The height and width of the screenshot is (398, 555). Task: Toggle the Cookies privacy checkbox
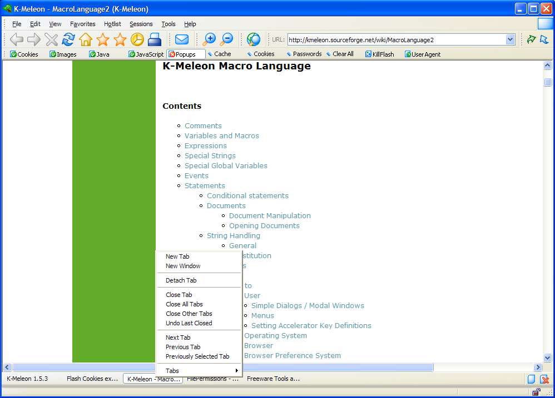(x=24, y=54)
